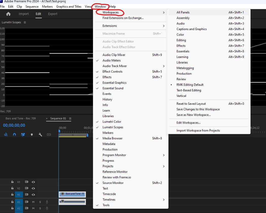Expand the Program Monitor submenu
This screenshot has width=266, height=213.
click(x=131, y=155)
